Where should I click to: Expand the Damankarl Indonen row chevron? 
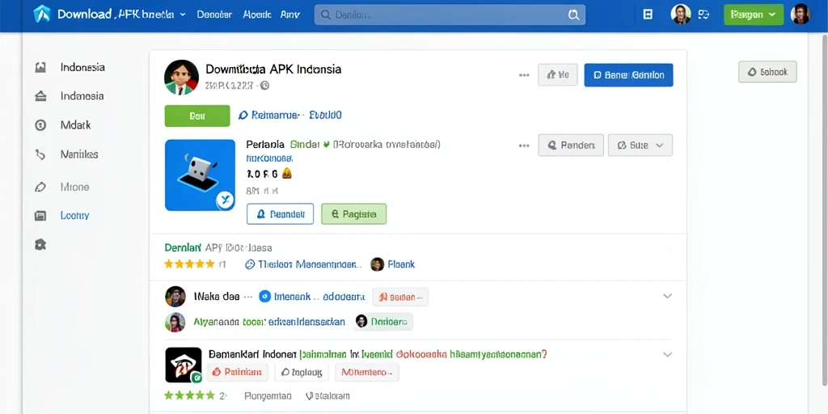[667, 354]
